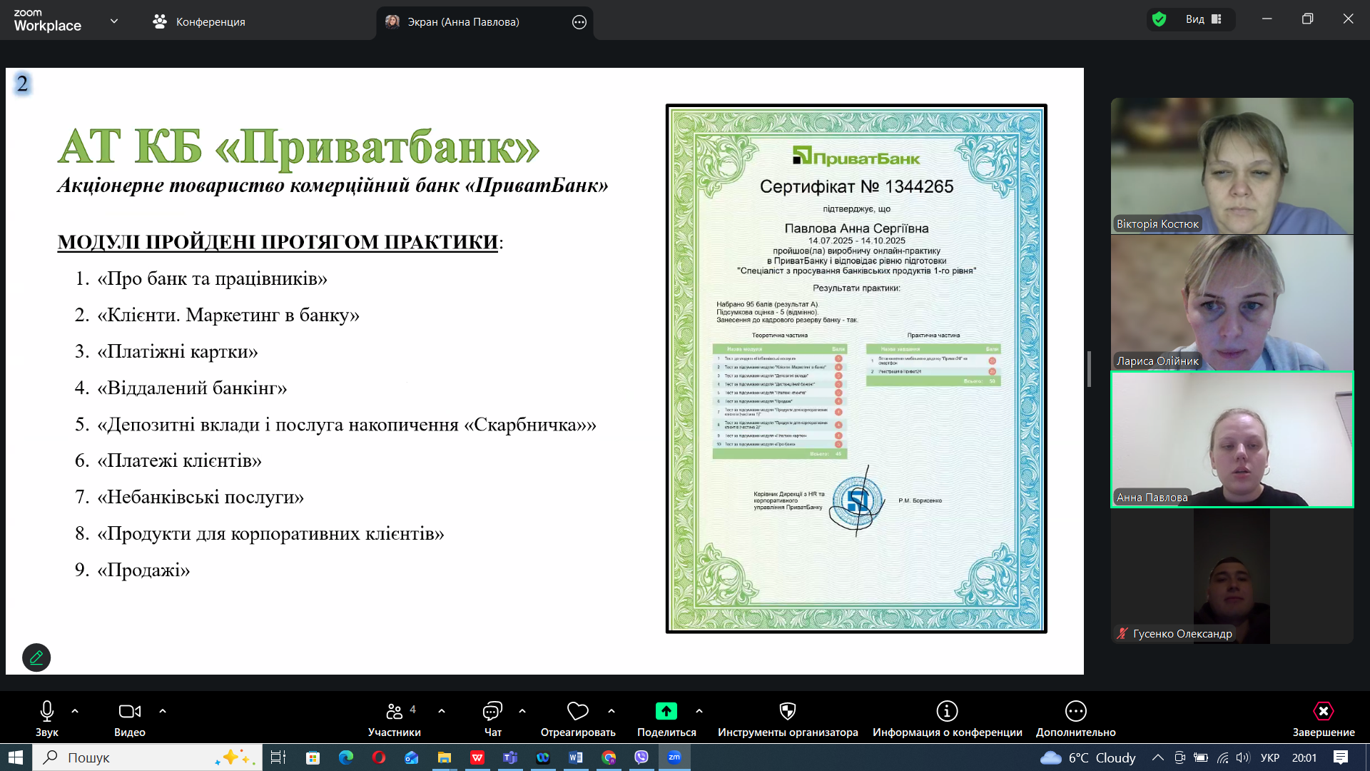Select Гусенко Олександр video thumbnail

1232,576
